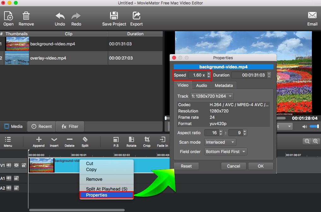Confirm Properties with OK
This screenshot has width=321, height=212.
point(260,166)
